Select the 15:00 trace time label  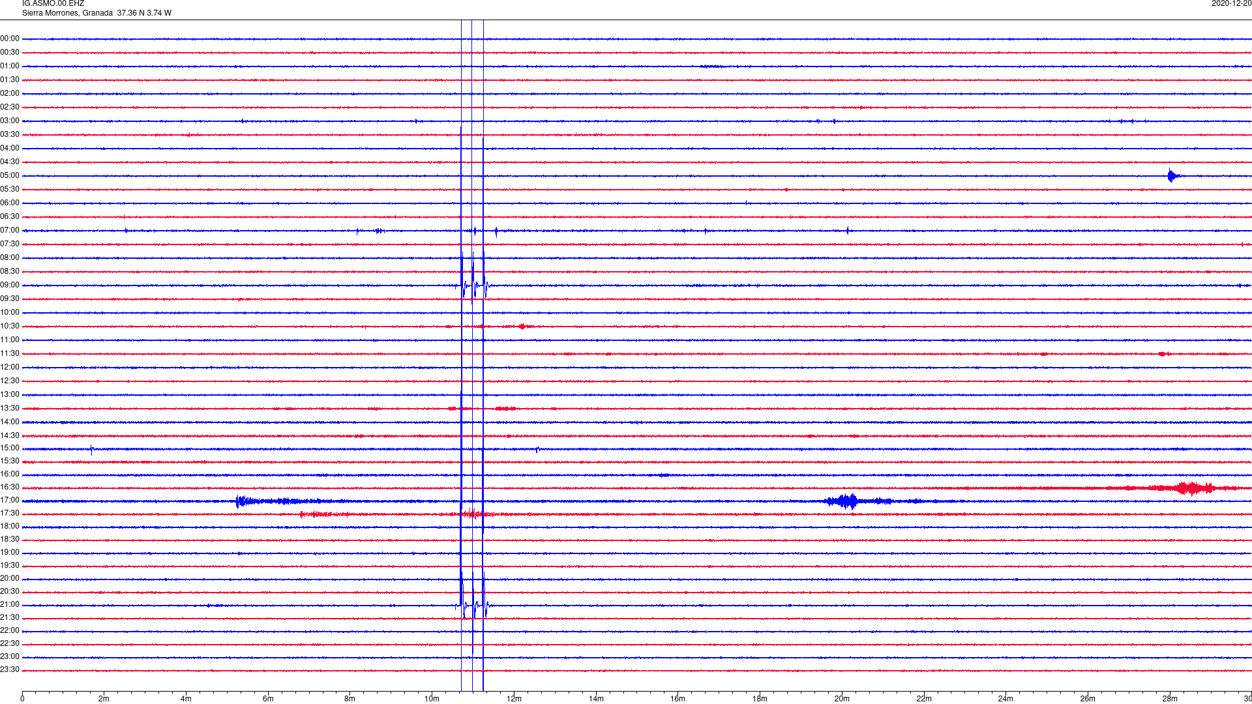10,448
